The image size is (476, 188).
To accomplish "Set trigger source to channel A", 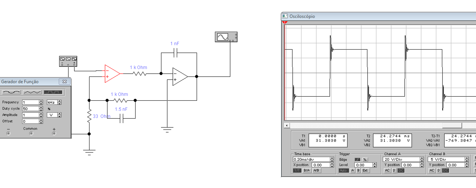I will [352, 170].
